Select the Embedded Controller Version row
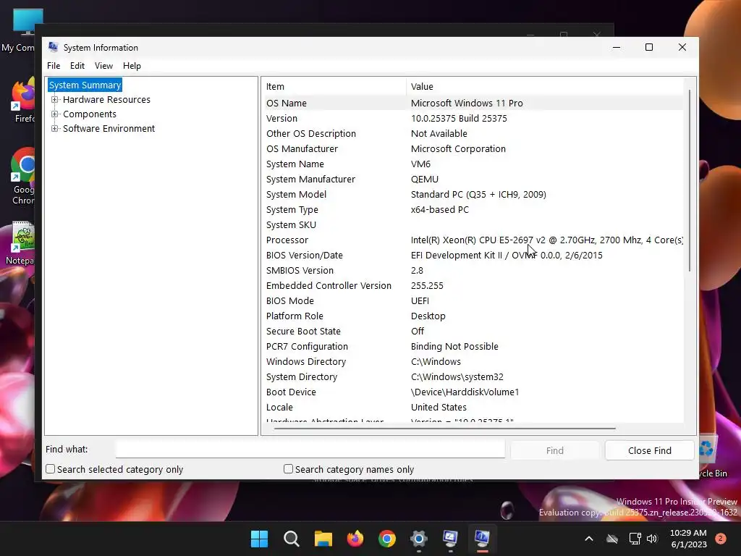The image size is (741, 556). click(x=473, y=285)
